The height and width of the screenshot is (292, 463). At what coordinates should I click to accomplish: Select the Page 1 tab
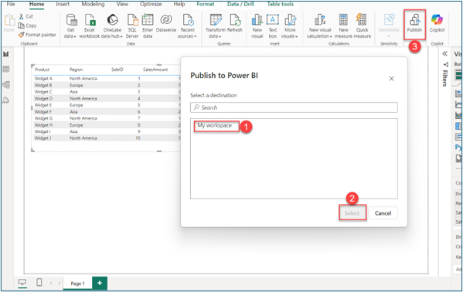point(77,284)
